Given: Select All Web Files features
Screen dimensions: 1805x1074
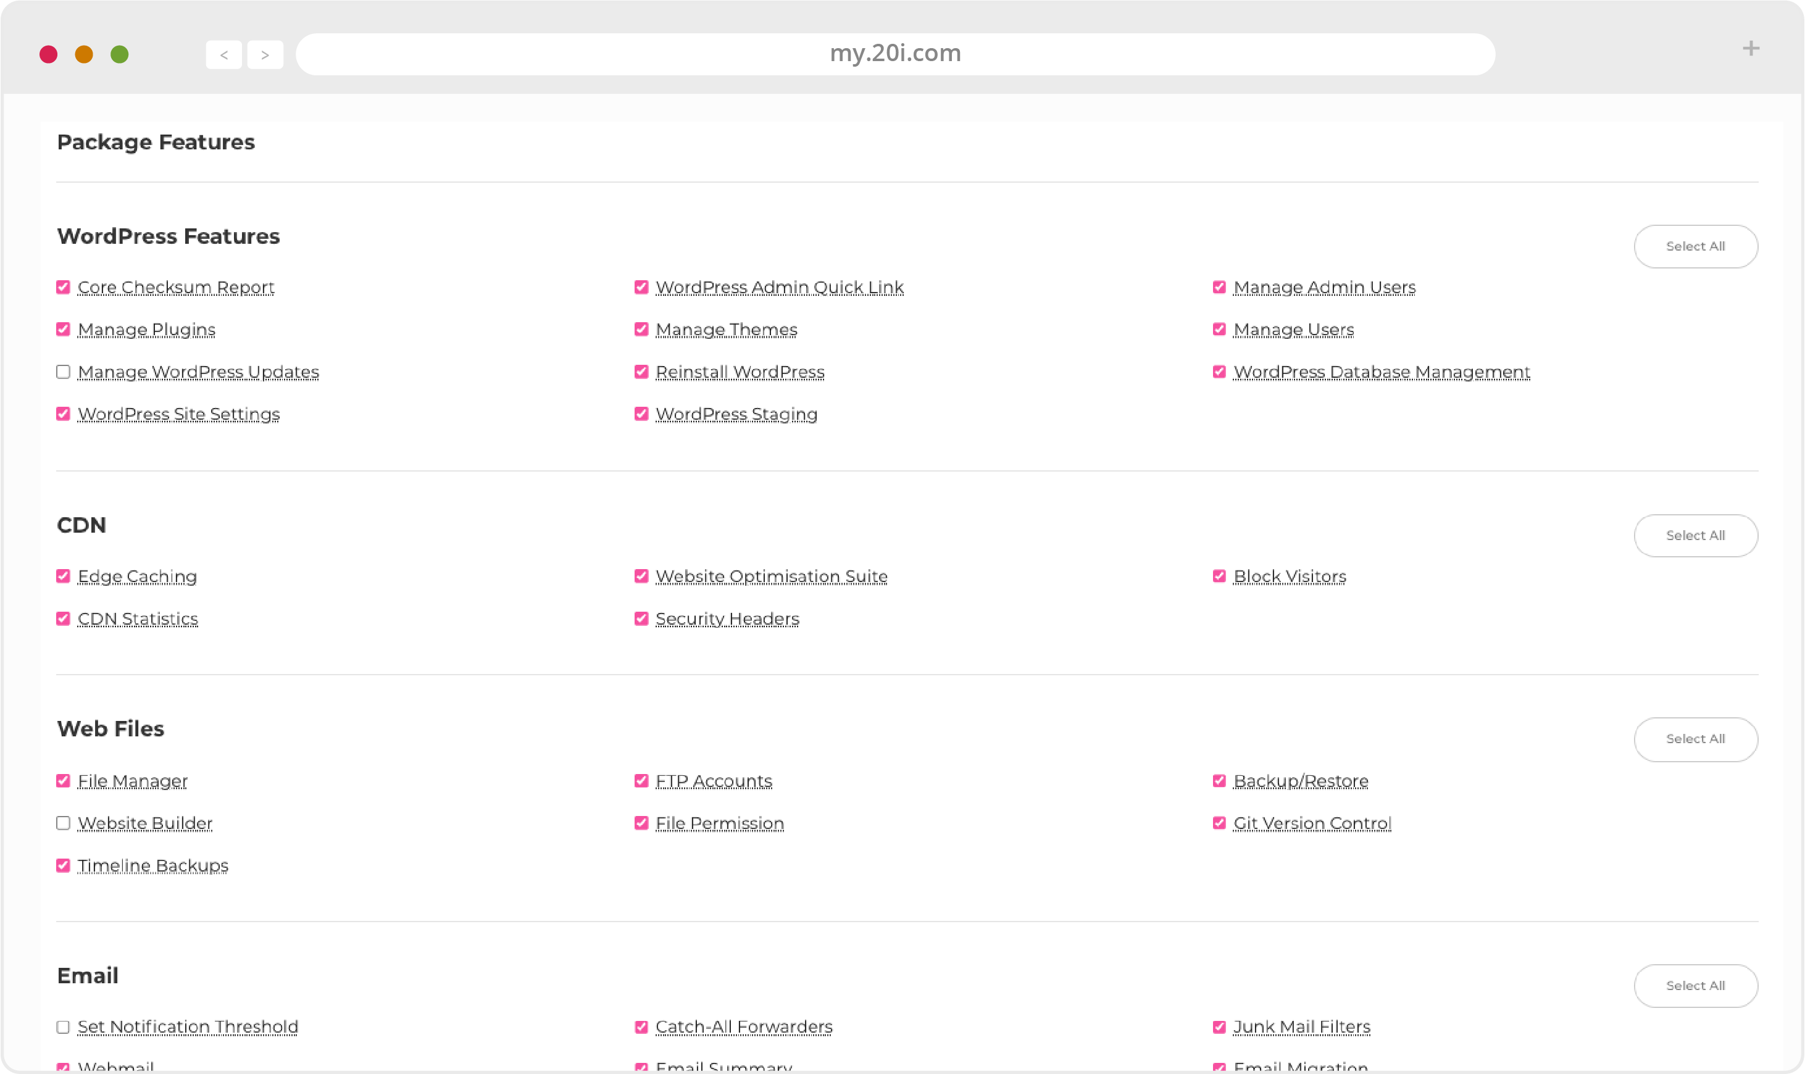Looking at the screenshot, I should point(1695,738).
